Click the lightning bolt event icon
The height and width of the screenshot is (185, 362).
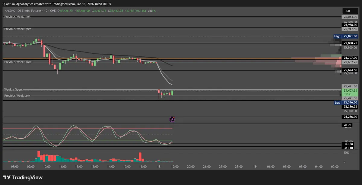[x=172, y=119]
